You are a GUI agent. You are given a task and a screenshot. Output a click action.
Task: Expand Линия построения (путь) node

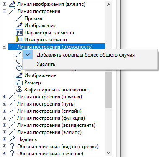[4, 103]
